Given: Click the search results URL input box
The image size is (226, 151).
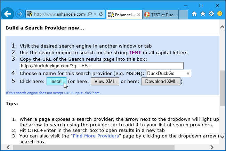Looking at the screenshot, I should click(101, 66).
